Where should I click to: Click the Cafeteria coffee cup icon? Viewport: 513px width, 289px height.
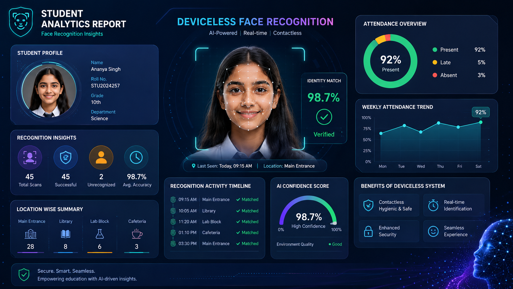[137, 234]
